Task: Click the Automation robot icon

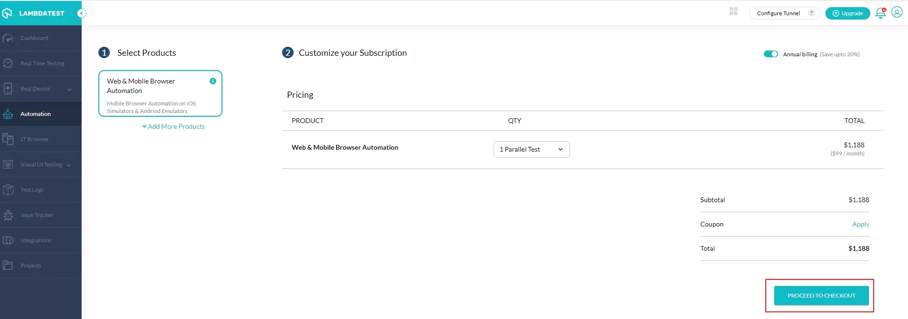Action: (8, 114)
